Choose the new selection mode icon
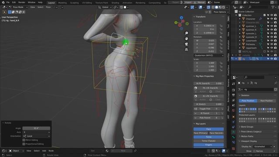The image size is (279, 157). (x=10, y=12)
